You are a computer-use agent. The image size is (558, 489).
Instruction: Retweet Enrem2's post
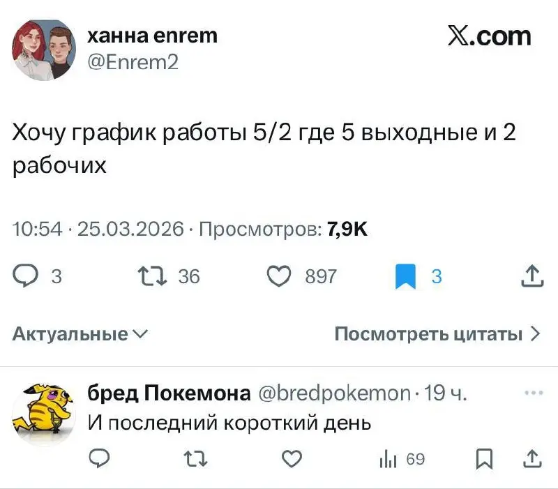tap(153, 276)
